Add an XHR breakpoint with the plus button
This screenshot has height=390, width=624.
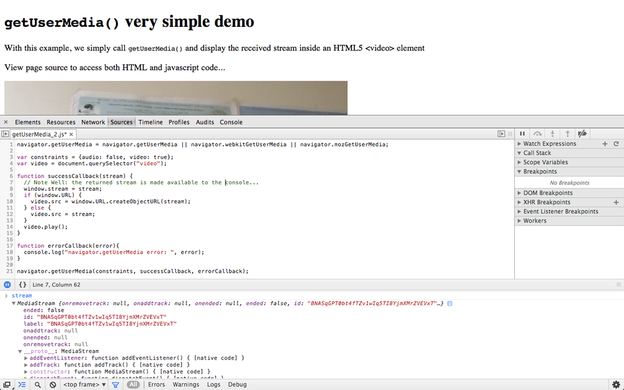[616, 202]
